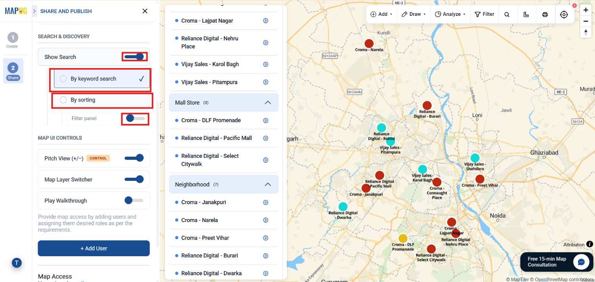Select Vijay Sales - Karol Bagh list text
595x282 pixels.
click(210, 64)
